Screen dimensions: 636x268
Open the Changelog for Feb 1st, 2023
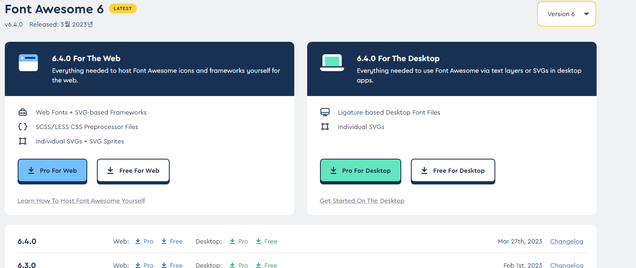pyautogui.click(x=567, y=265)
